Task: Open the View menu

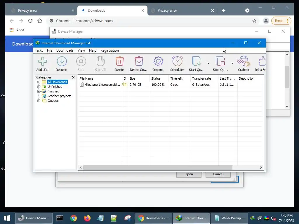Action: click(81, 50)
